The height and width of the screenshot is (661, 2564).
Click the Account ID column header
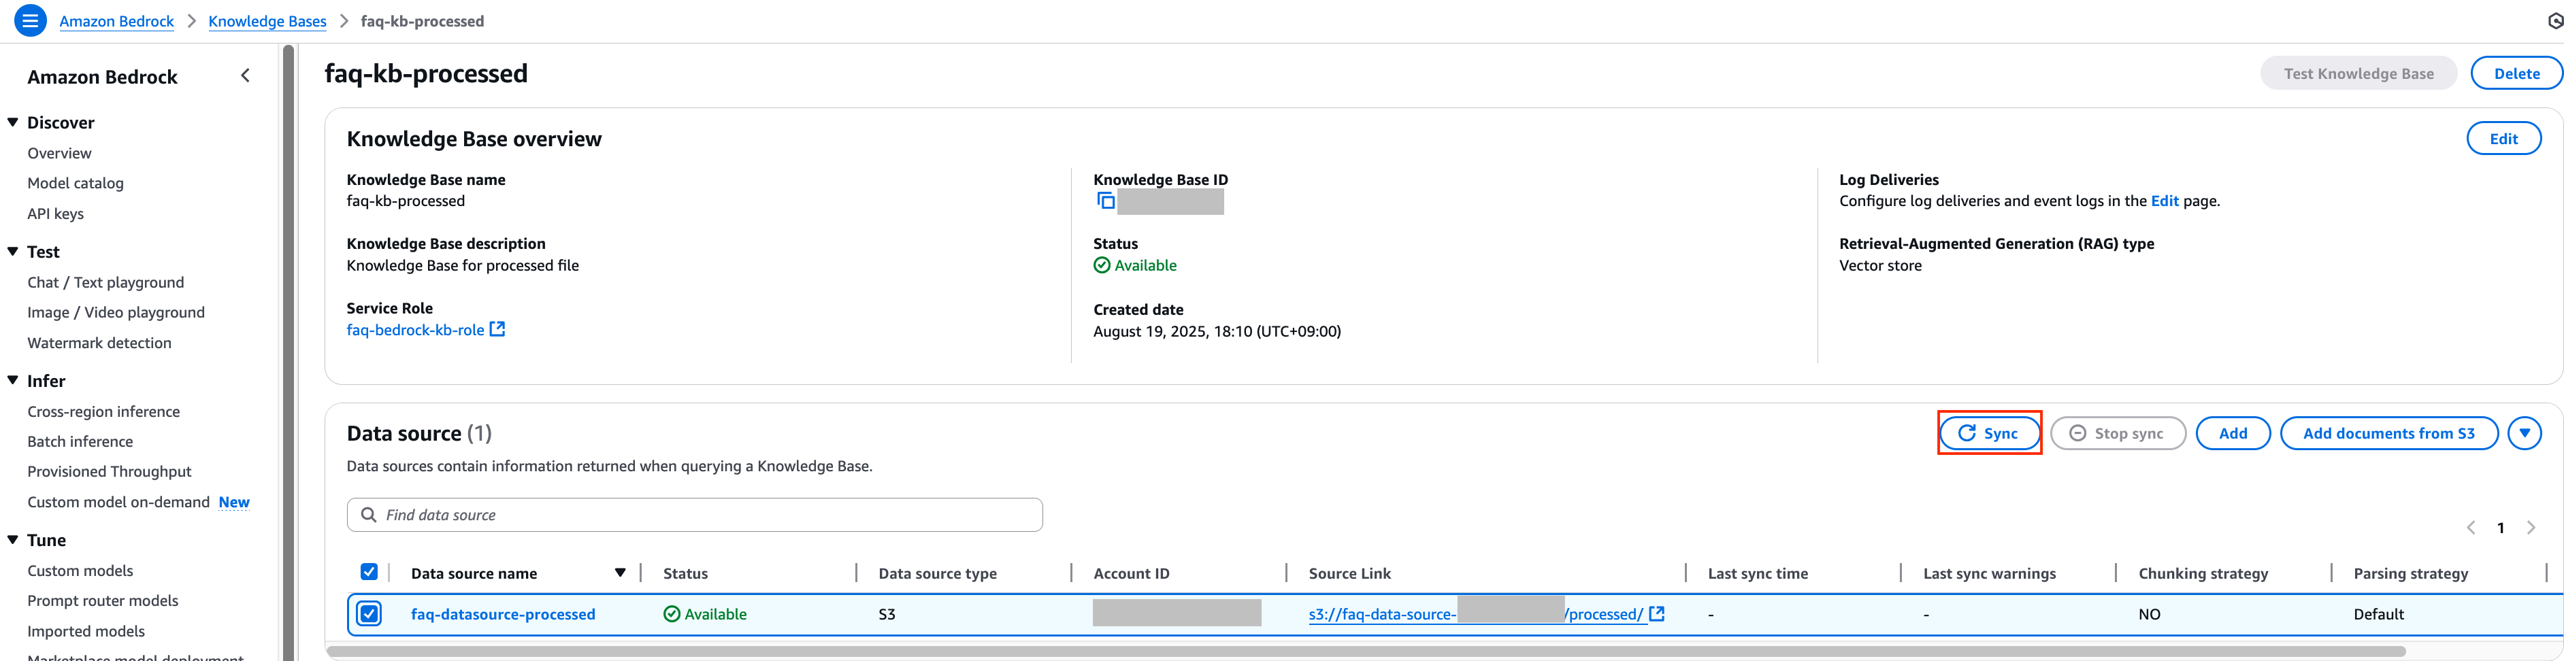(1132, 573)
